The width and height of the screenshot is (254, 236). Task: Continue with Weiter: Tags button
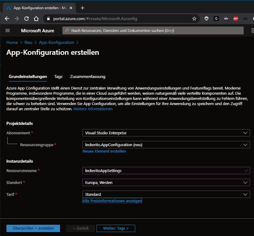(x=116, y=228)
